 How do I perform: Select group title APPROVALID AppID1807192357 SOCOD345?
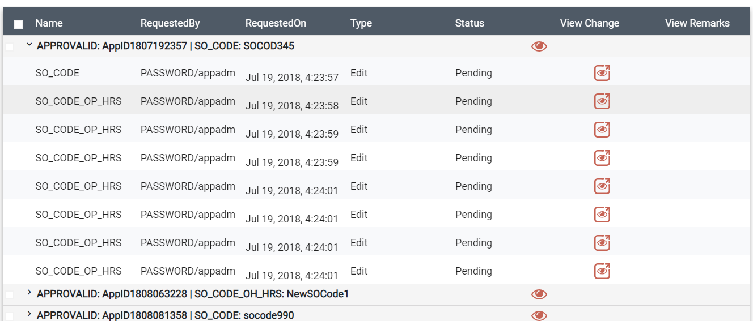click(166, 46)
